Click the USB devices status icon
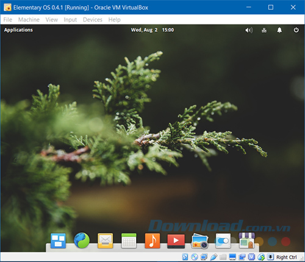 pos(213,257)
